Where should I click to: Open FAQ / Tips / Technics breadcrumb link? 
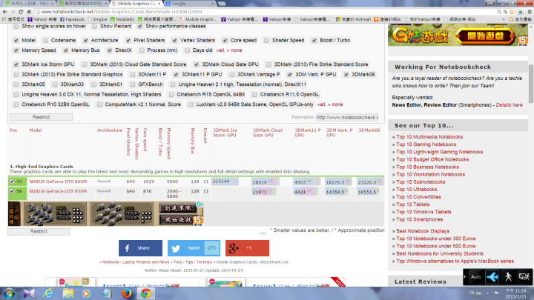pos(193,262)
